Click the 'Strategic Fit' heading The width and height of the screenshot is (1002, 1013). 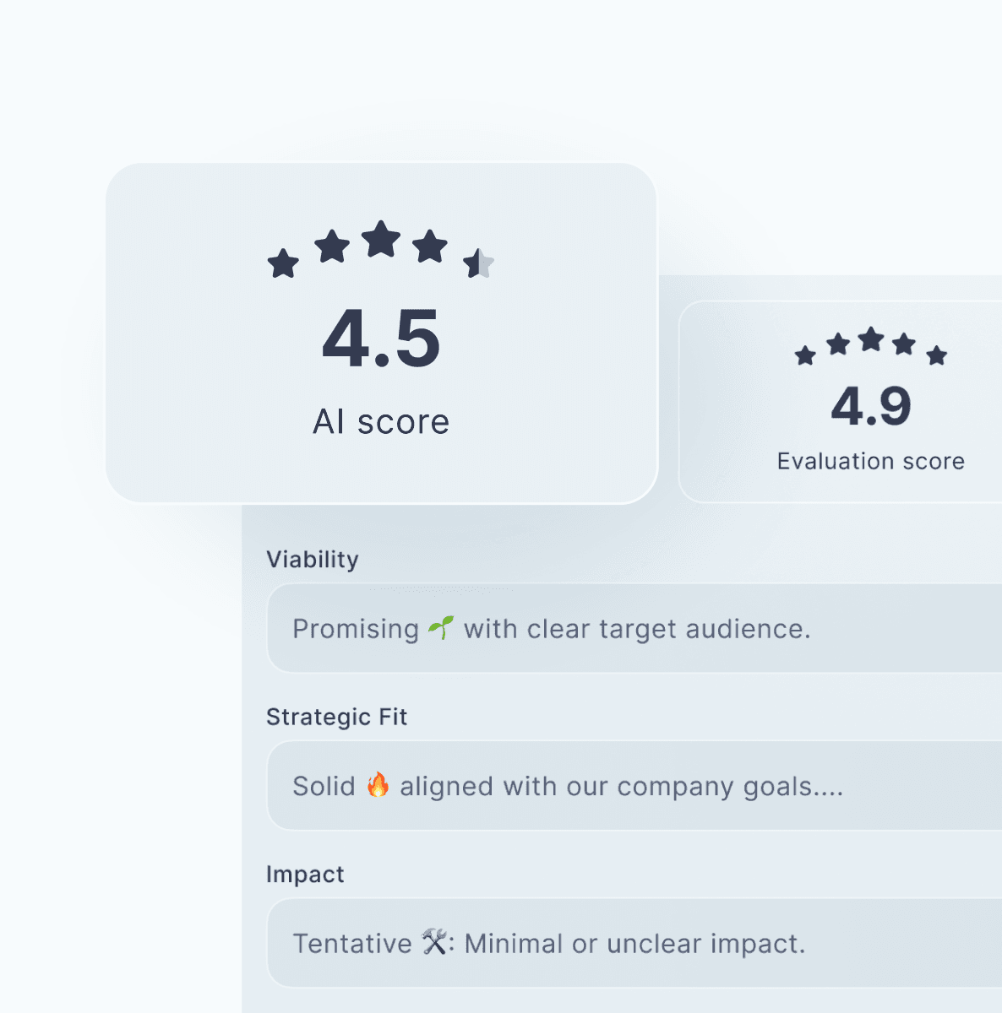pyautogui.click(x=336, y=717)
